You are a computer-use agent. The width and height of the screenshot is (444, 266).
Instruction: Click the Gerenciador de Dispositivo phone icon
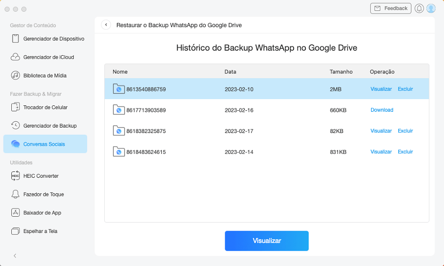pos(15,38)
